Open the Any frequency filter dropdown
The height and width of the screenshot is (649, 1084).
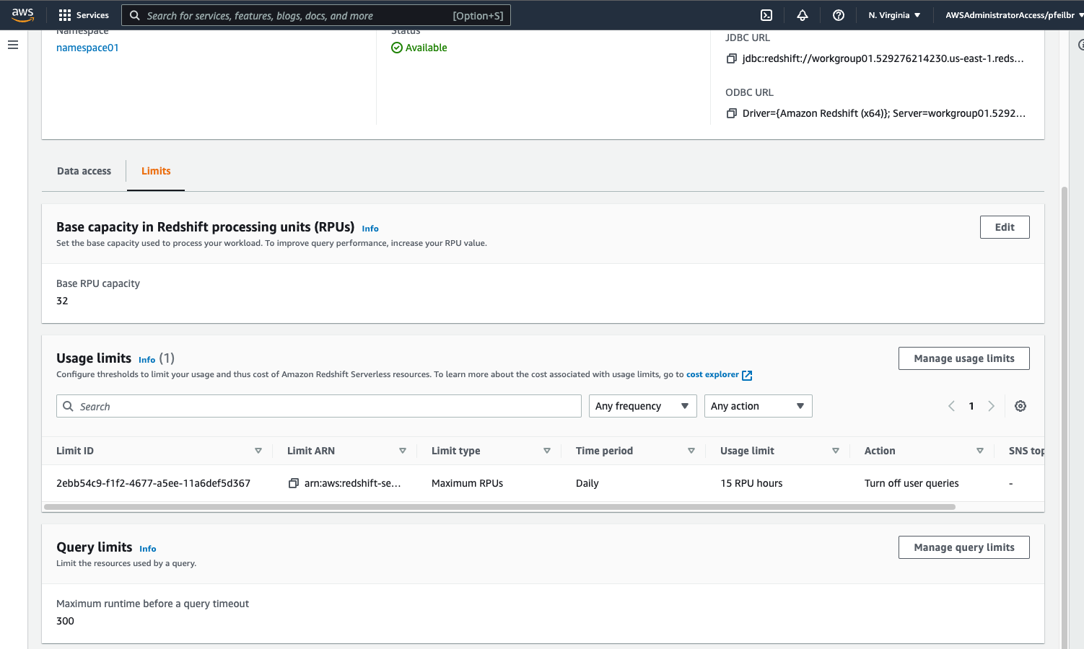click(x=643, y=406)
